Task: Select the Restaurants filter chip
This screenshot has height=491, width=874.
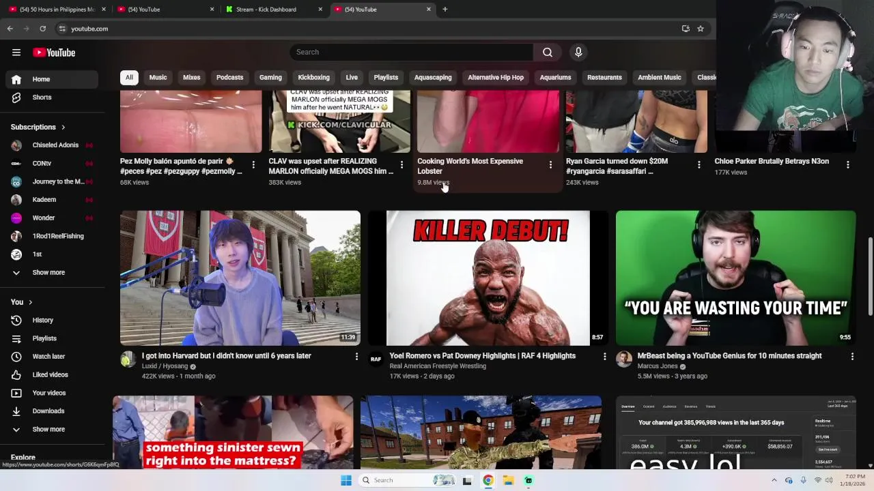Action: pos(604,77)
